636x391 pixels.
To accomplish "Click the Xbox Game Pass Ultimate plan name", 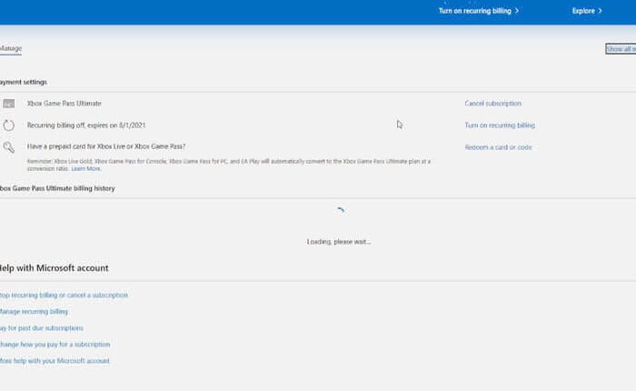I will (x=65, y=104).
